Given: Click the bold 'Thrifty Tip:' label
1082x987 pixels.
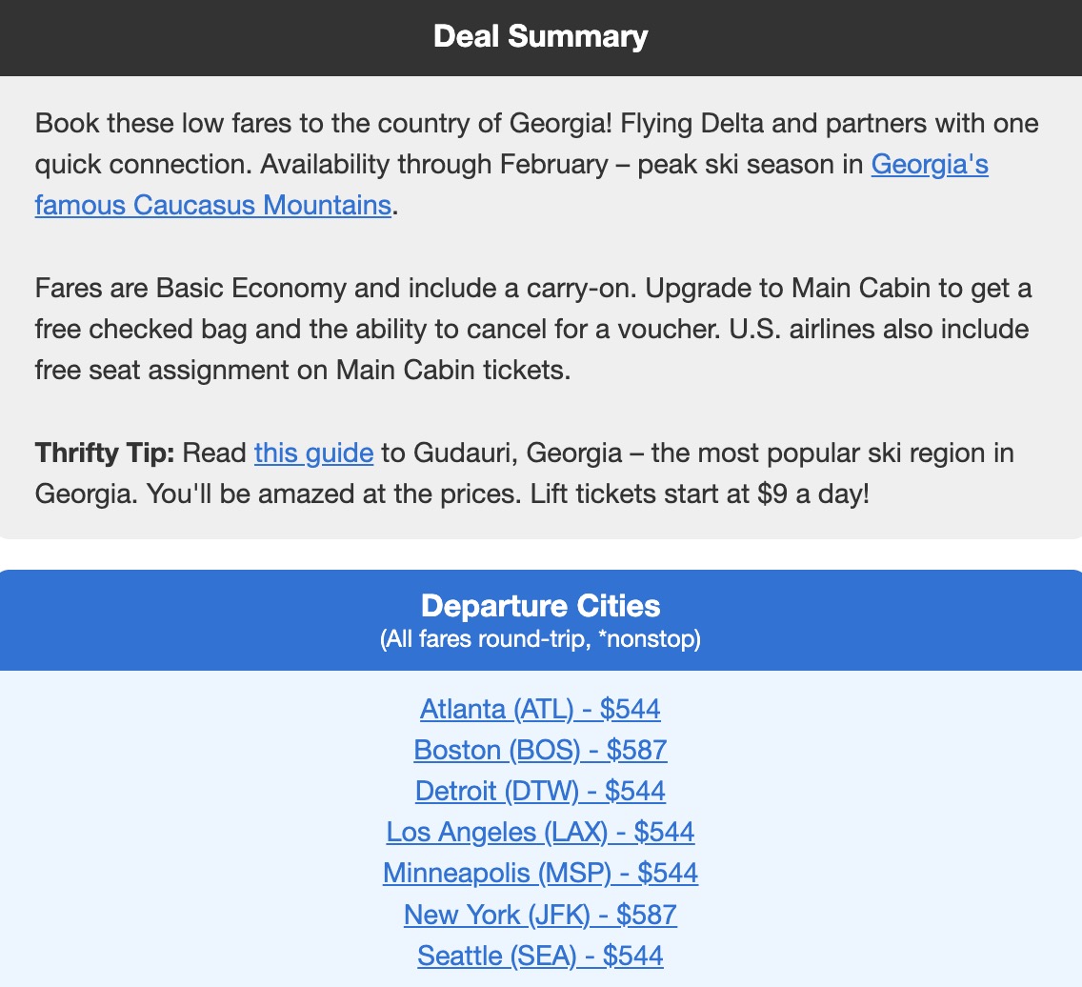Looking at the screenshot, I should click(x=105, y=453).
